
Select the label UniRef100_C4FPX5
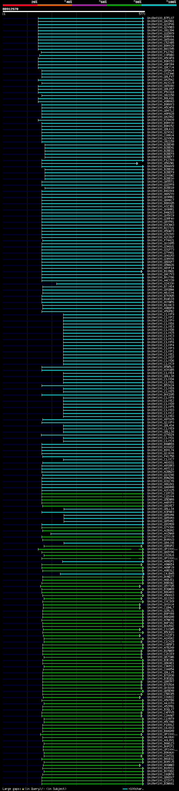(161, 712)
